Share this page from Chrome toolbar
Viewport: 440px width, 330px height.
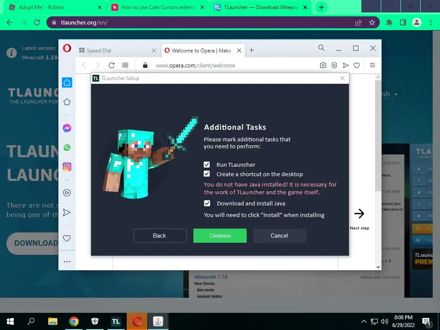(358, 22)
